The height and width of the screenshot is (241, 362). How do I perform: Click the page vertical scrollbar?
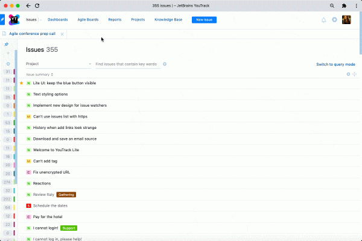point(361,33)
